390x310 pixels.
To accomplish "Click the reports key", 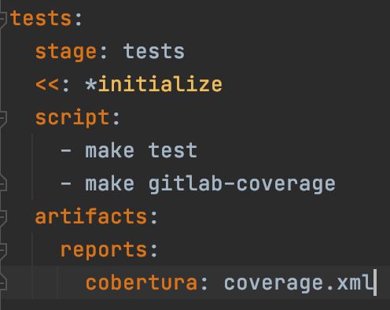I will click(104, 250).
